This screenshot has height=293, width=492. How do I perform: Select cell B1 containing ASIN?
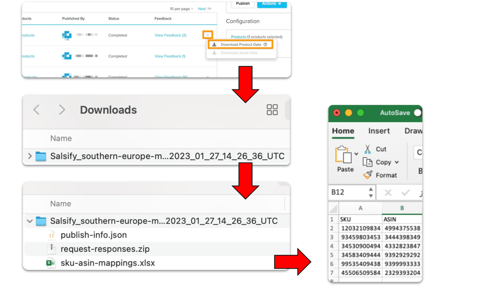point(402,219)
